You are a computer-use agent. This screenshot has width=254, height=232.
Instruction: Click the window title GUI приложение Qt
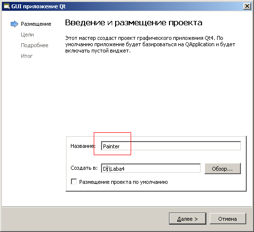38,6
